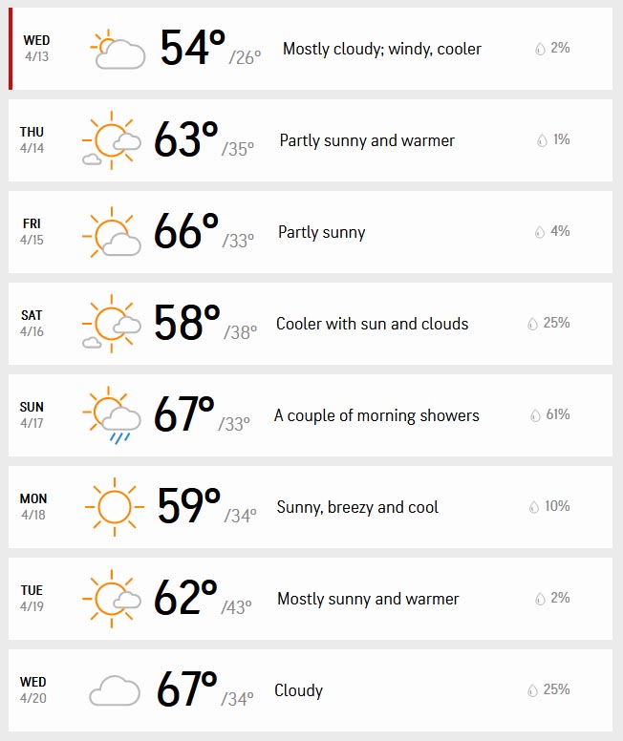Click the 58° high temperature for Saturday
This screenshot has height=741, width=623.
[187, 323]
